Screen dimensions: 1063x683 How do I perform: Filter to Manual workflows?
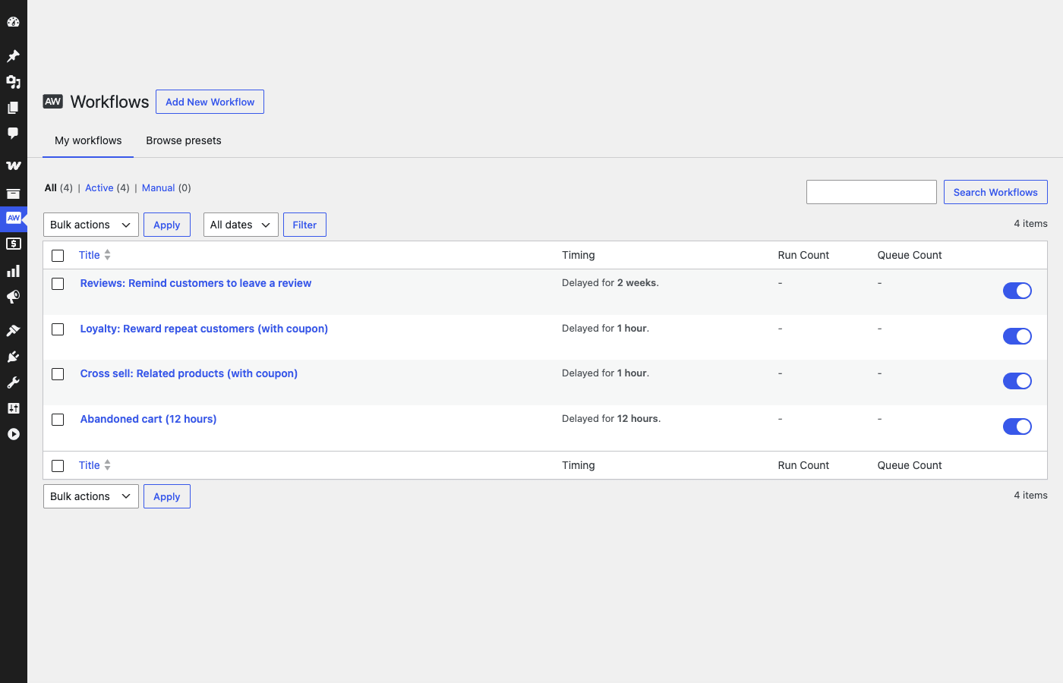click(x=159, y=187)
